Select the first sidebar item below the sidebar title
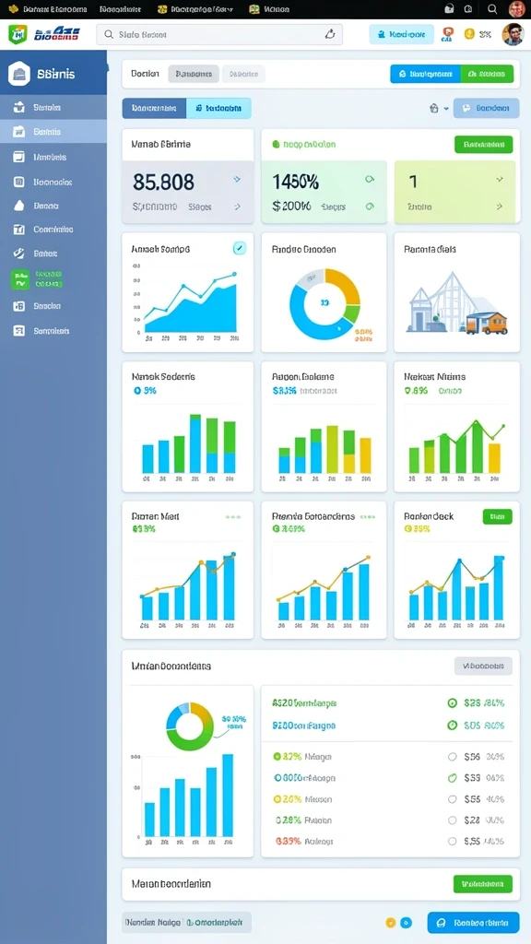531x944 pixels. click(x=53, y=108)
